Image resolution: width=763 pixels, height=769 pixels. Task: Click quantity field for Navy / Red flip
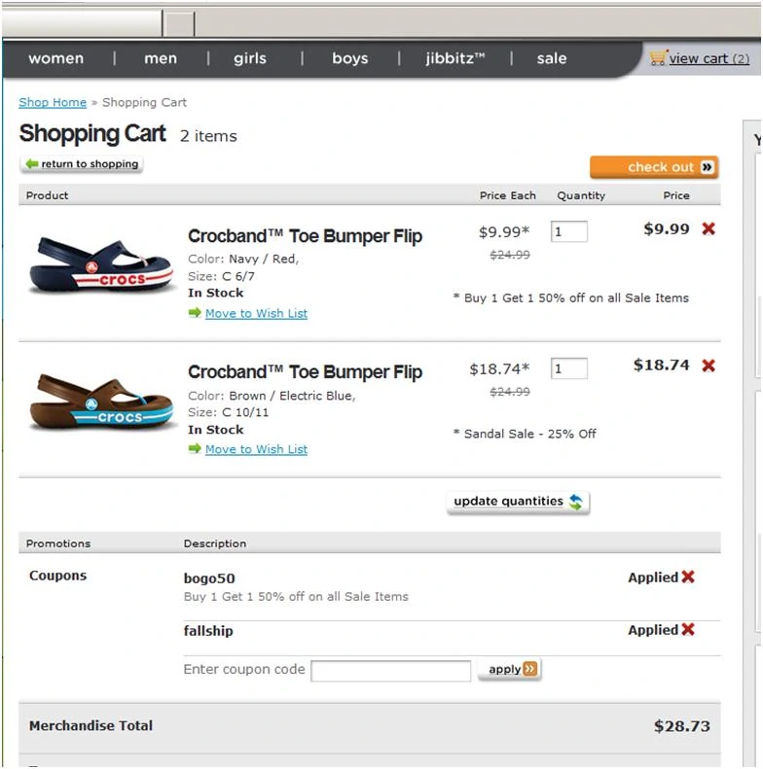click(x=569, y=231)
